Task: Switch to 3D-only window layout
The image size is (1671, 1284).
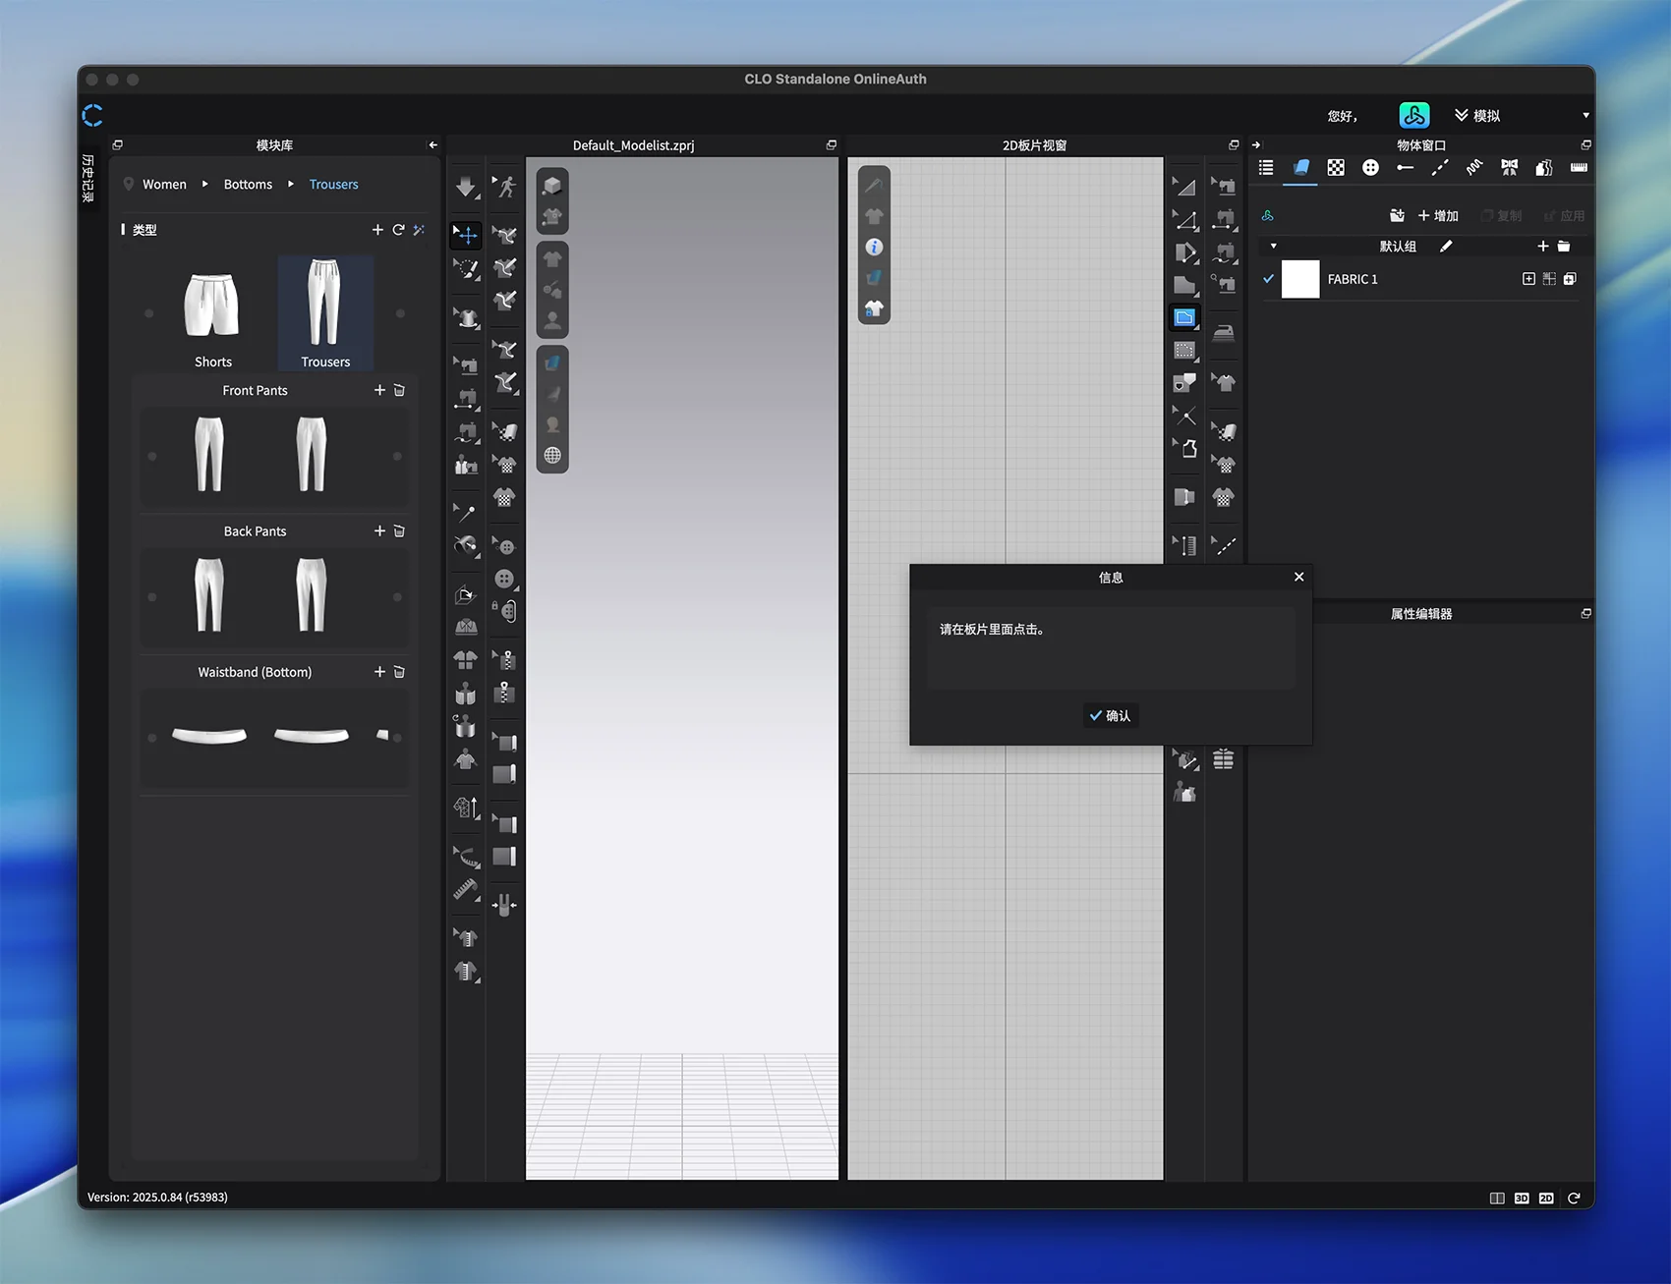Action: pos(1521,1198)
